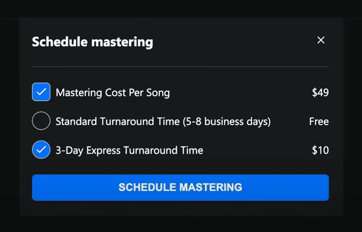Viewport: 362px width, 232px height.
Task: Click the "Free" price for standard turnaround
Action: (319, 122)
